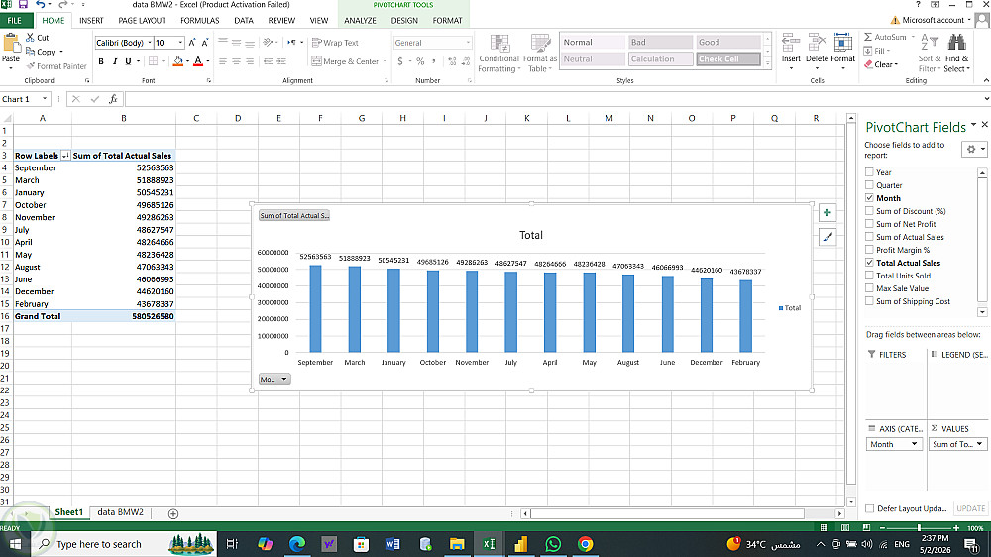991x557 pixels.
Task: Apply bold formatting with the B icon
Action: (x=101, y=61)
